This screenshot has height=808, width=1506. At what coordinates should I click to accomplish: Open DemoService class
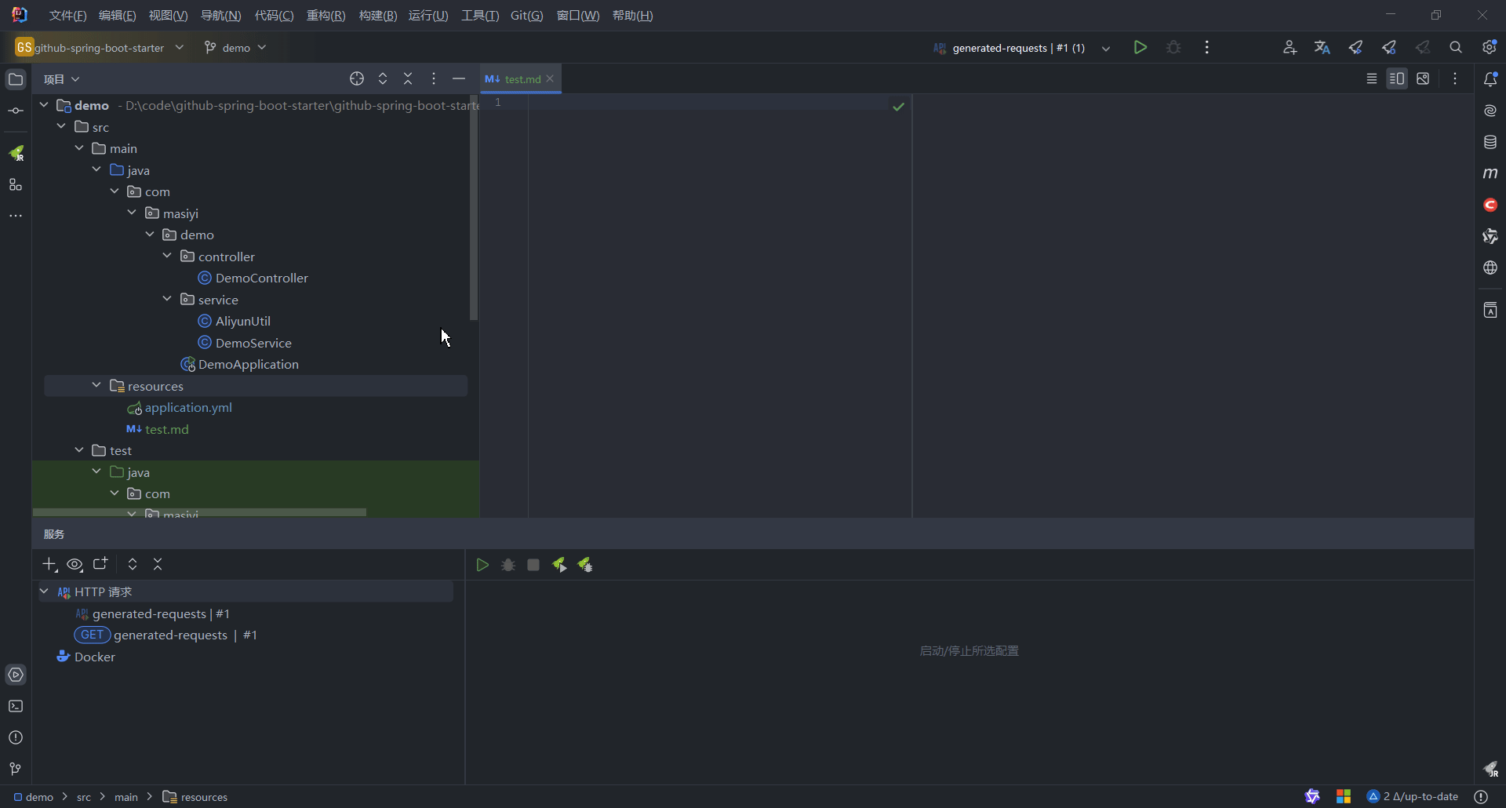[245, 343]
